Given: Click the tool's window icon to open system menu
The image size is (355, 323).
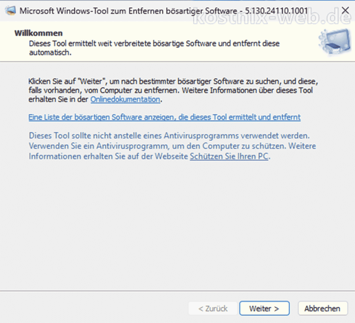Looking at the screenshot, I should click(10, 11).
